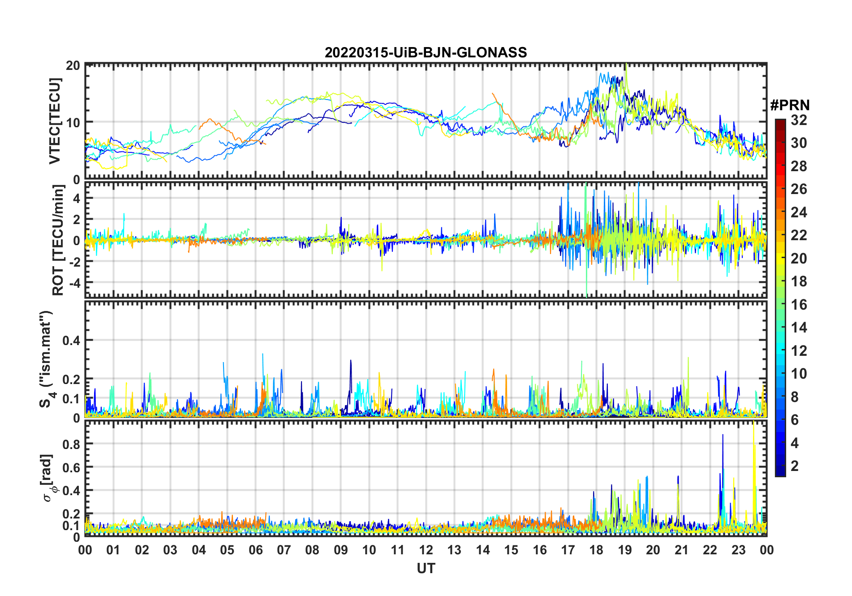Click the plot title 20220315-UiB-BJN-GLONASS
This screenshot has height=596, width=852.
click(426, 52)
